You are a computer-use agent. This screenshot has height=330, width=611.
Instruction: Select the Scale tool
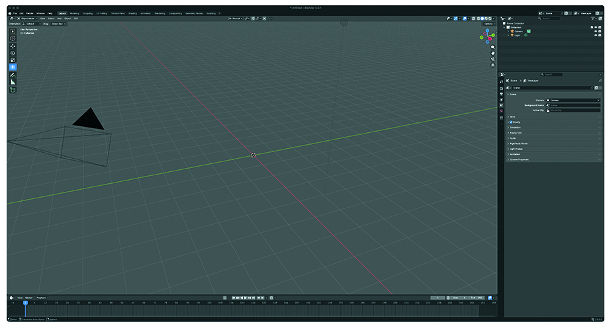(13, 60)
